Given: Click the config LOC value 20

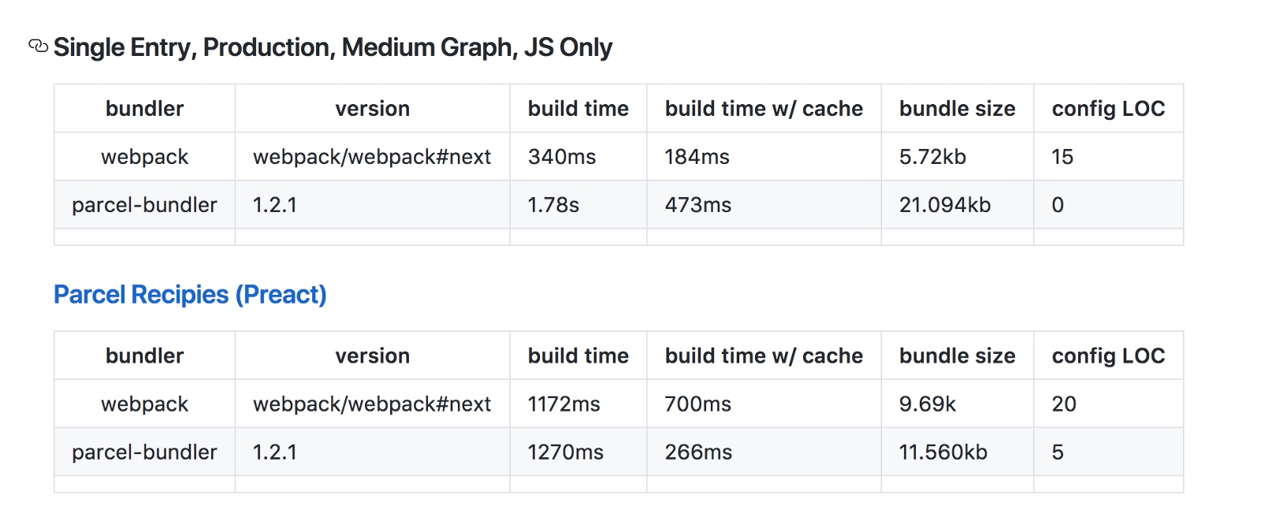Looking at the screenshot, I should (1064, 404).
